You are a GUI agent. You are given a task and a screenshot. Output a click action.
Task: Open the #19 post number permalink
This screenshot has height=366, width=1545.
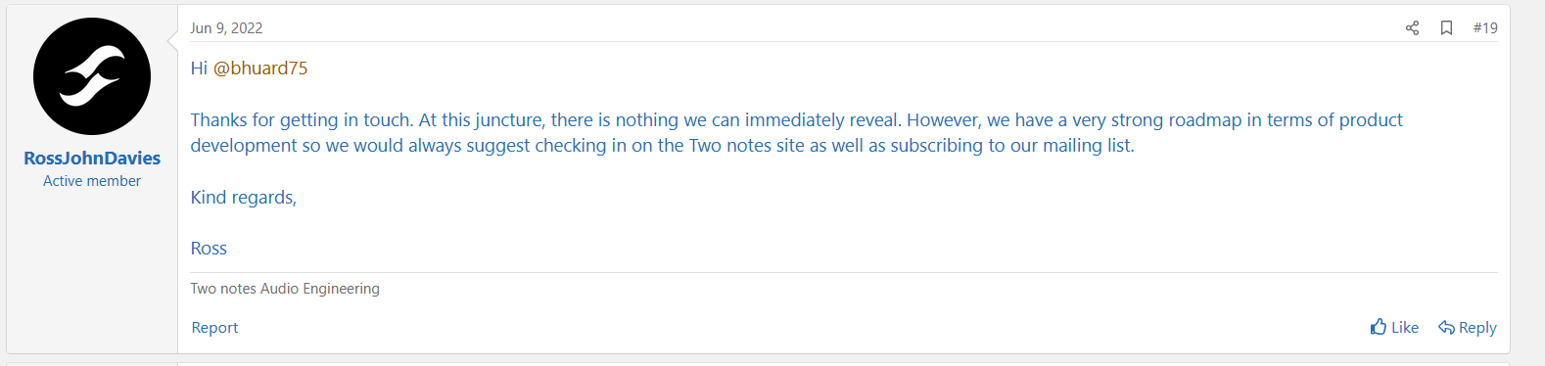click(x=1485, y=27)
